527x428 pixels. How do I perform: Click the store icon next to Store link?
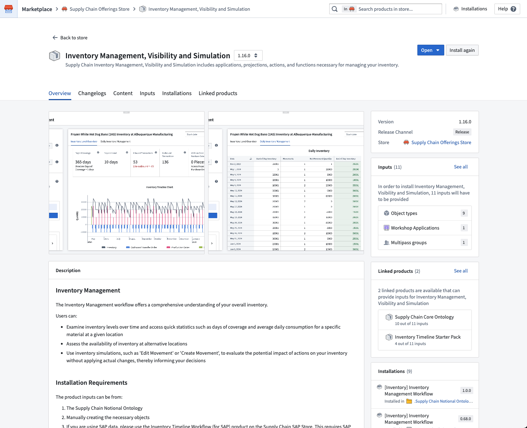pyautogui.click(x=406, y=142)
